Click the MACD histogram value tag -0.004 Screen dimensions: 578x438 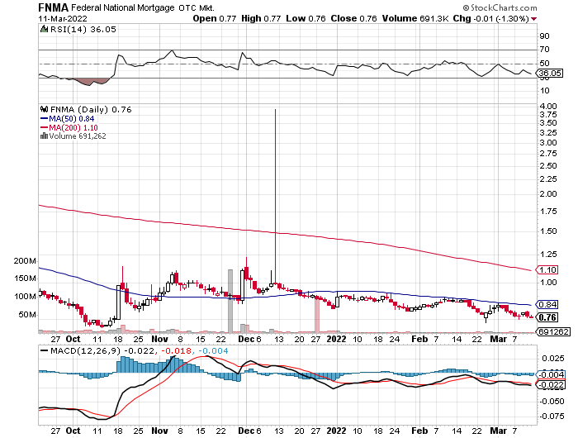pyautogui.click(x=551, y=374)
